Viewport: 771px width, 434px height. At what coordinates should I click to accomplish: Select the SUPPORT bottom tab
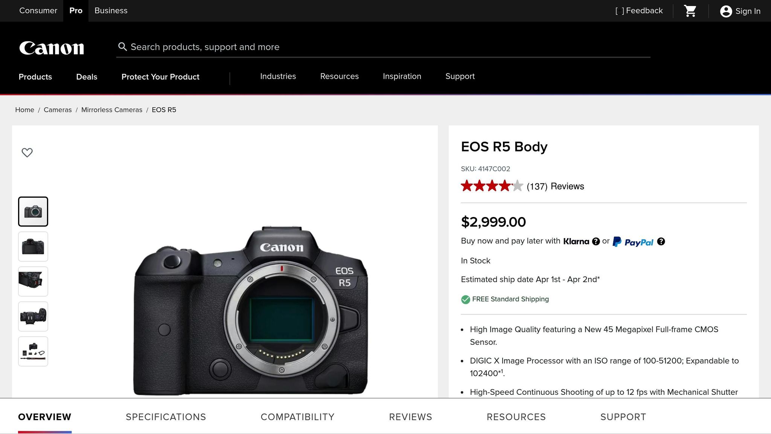pos(623,417)
